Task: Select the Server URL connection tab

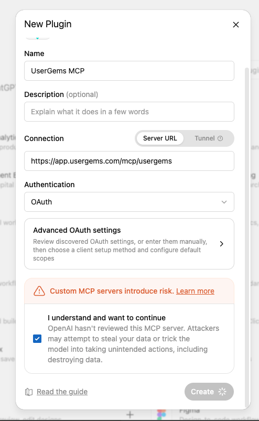Action: click(x=160, y=138)
